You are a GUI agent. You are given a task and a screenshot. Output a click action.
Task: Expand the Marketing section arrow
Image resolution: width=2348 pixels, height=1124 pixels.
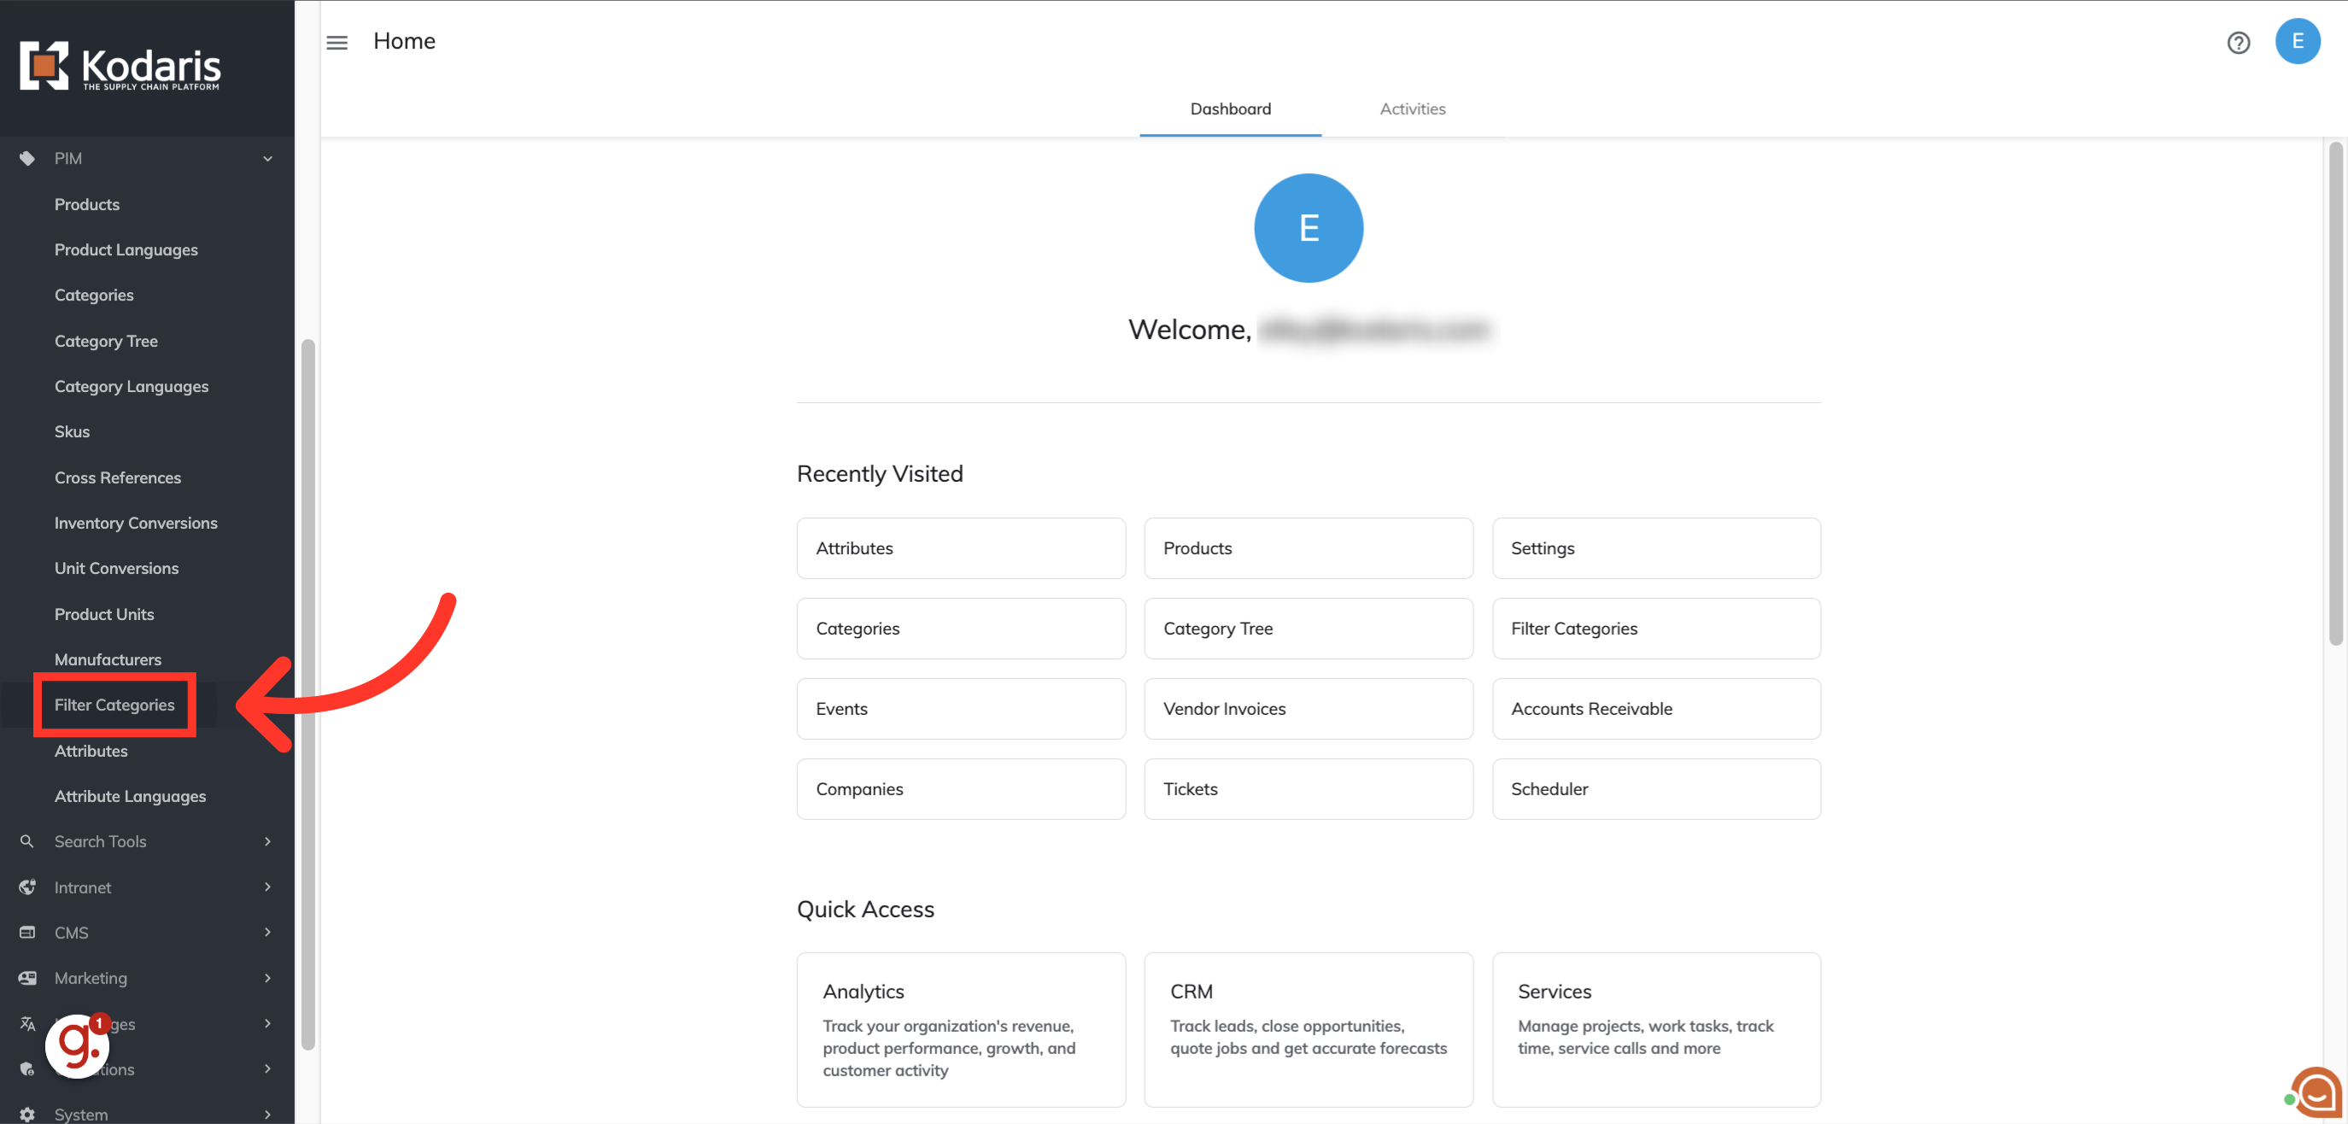(x=268, y=978)
